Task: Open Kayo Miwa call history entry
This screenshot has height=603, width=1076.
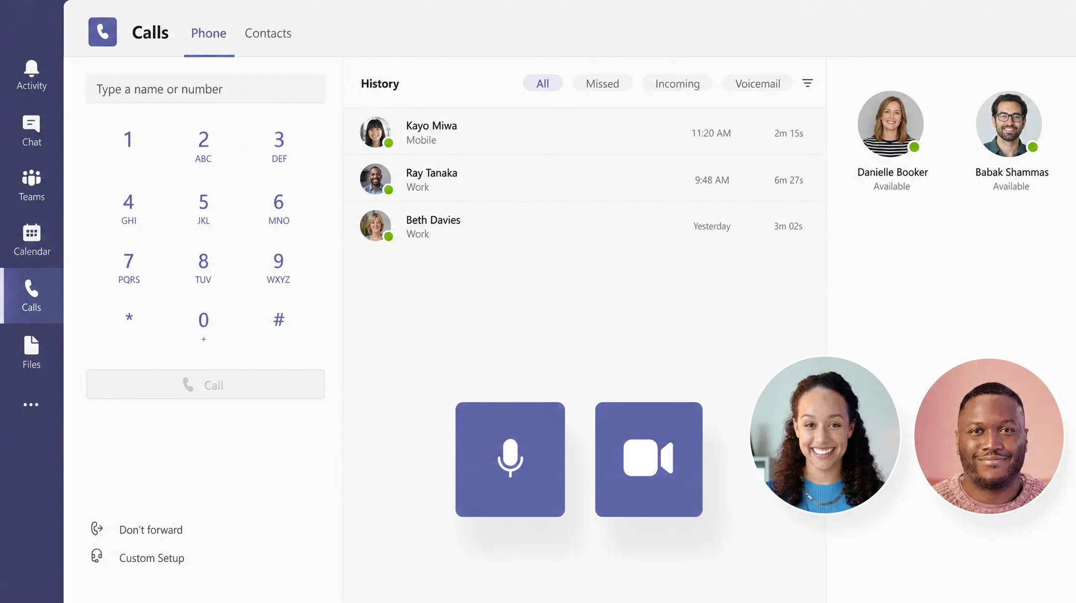Action: tap(584, 133)
